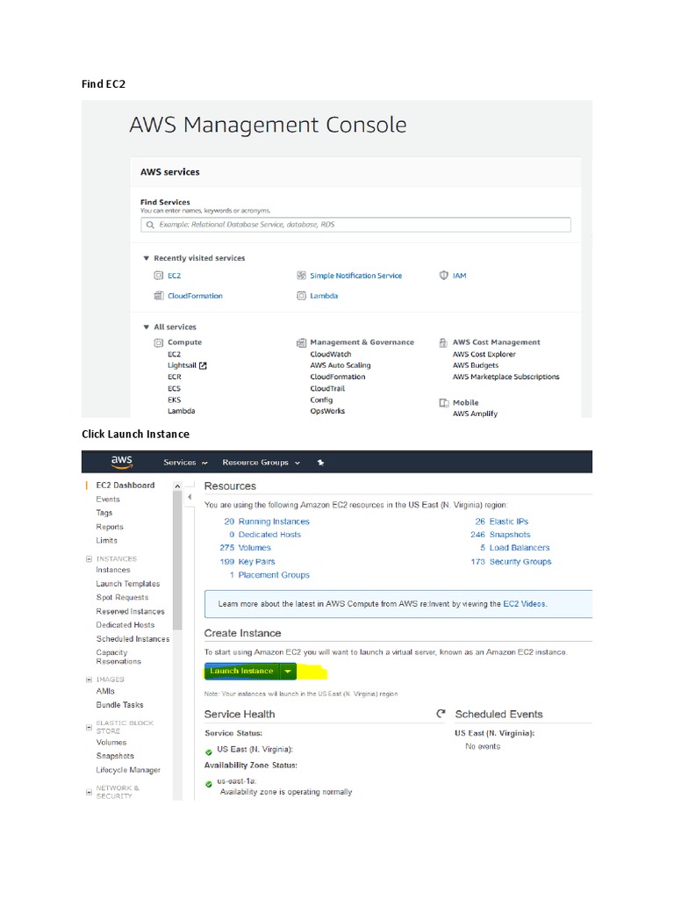674x899 pixels.
Task: Open the 173 Security Groups link
Action: 512,561
